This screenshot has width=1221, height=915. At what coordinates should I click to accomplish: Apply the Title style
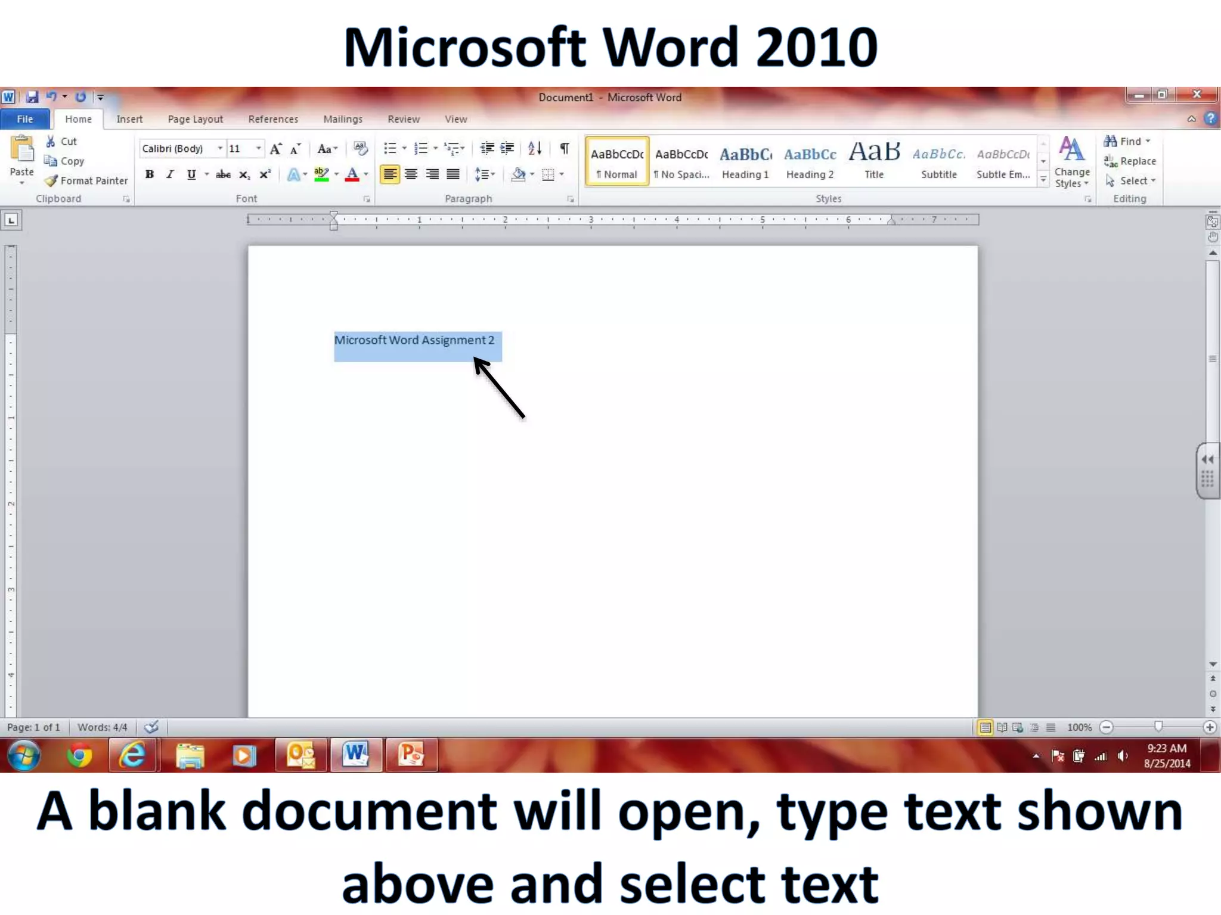(874, 162)
